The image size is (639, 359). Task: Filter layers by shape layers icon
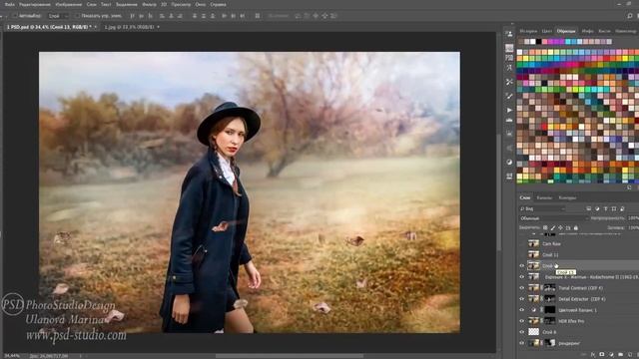click(614, 208)
